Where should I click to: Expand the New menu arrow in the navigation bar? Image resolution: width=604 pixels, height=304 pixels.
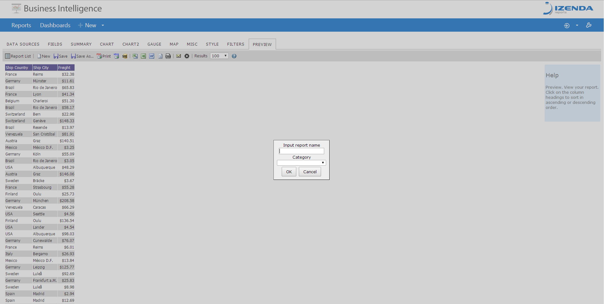pyautogui.click(x=103, y=25)
